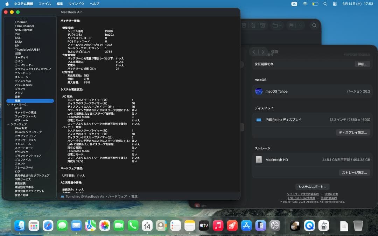Open Finder from the Dock

[x=20, y=226]
